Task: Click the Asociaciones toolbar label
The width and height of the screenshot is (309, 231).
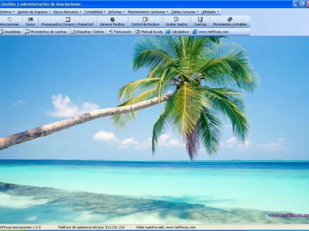Action: pos(9,24)
